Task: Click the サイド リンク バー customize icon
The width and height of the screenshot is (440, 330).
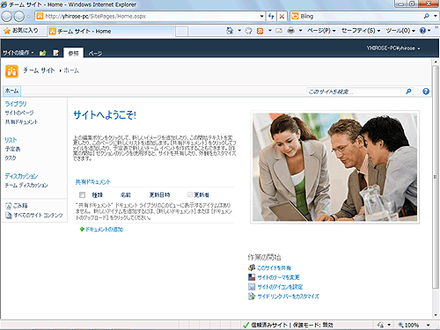Action: click(x=252, y=296)
